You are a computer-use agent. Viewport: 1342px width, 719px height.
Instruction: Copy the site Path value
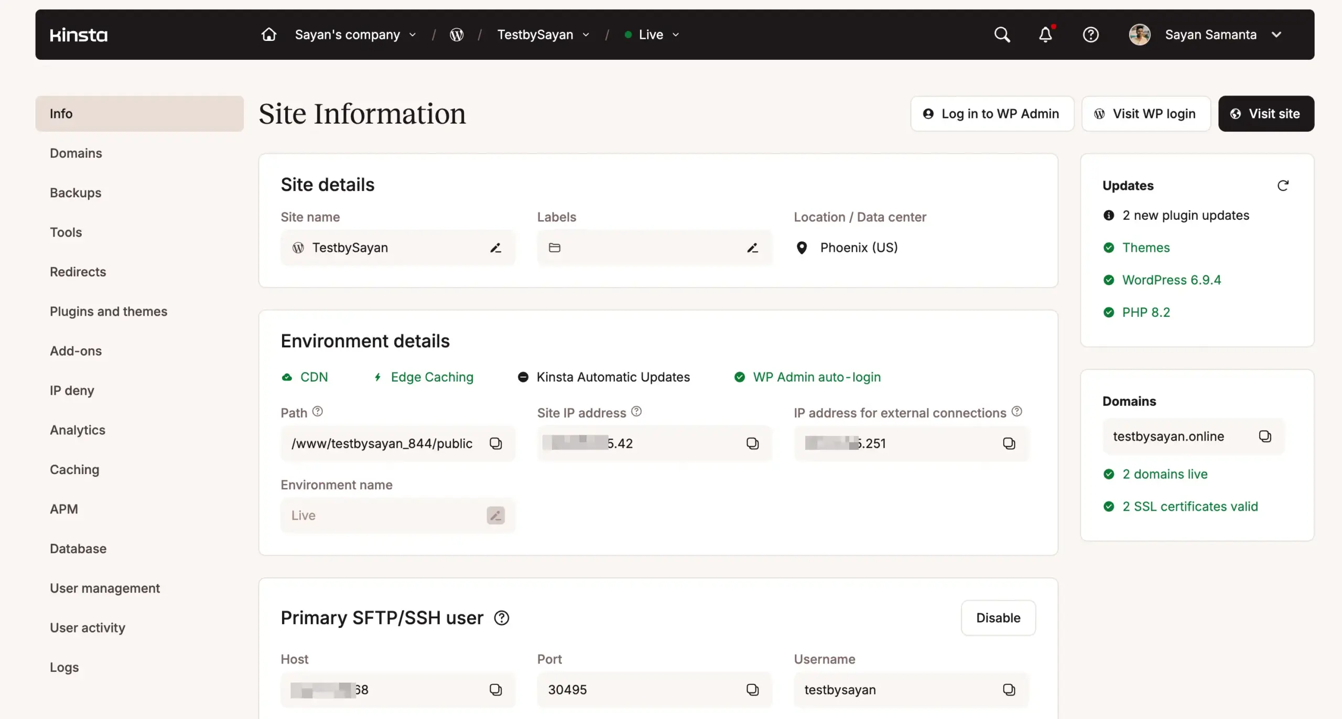pos(496,443)
